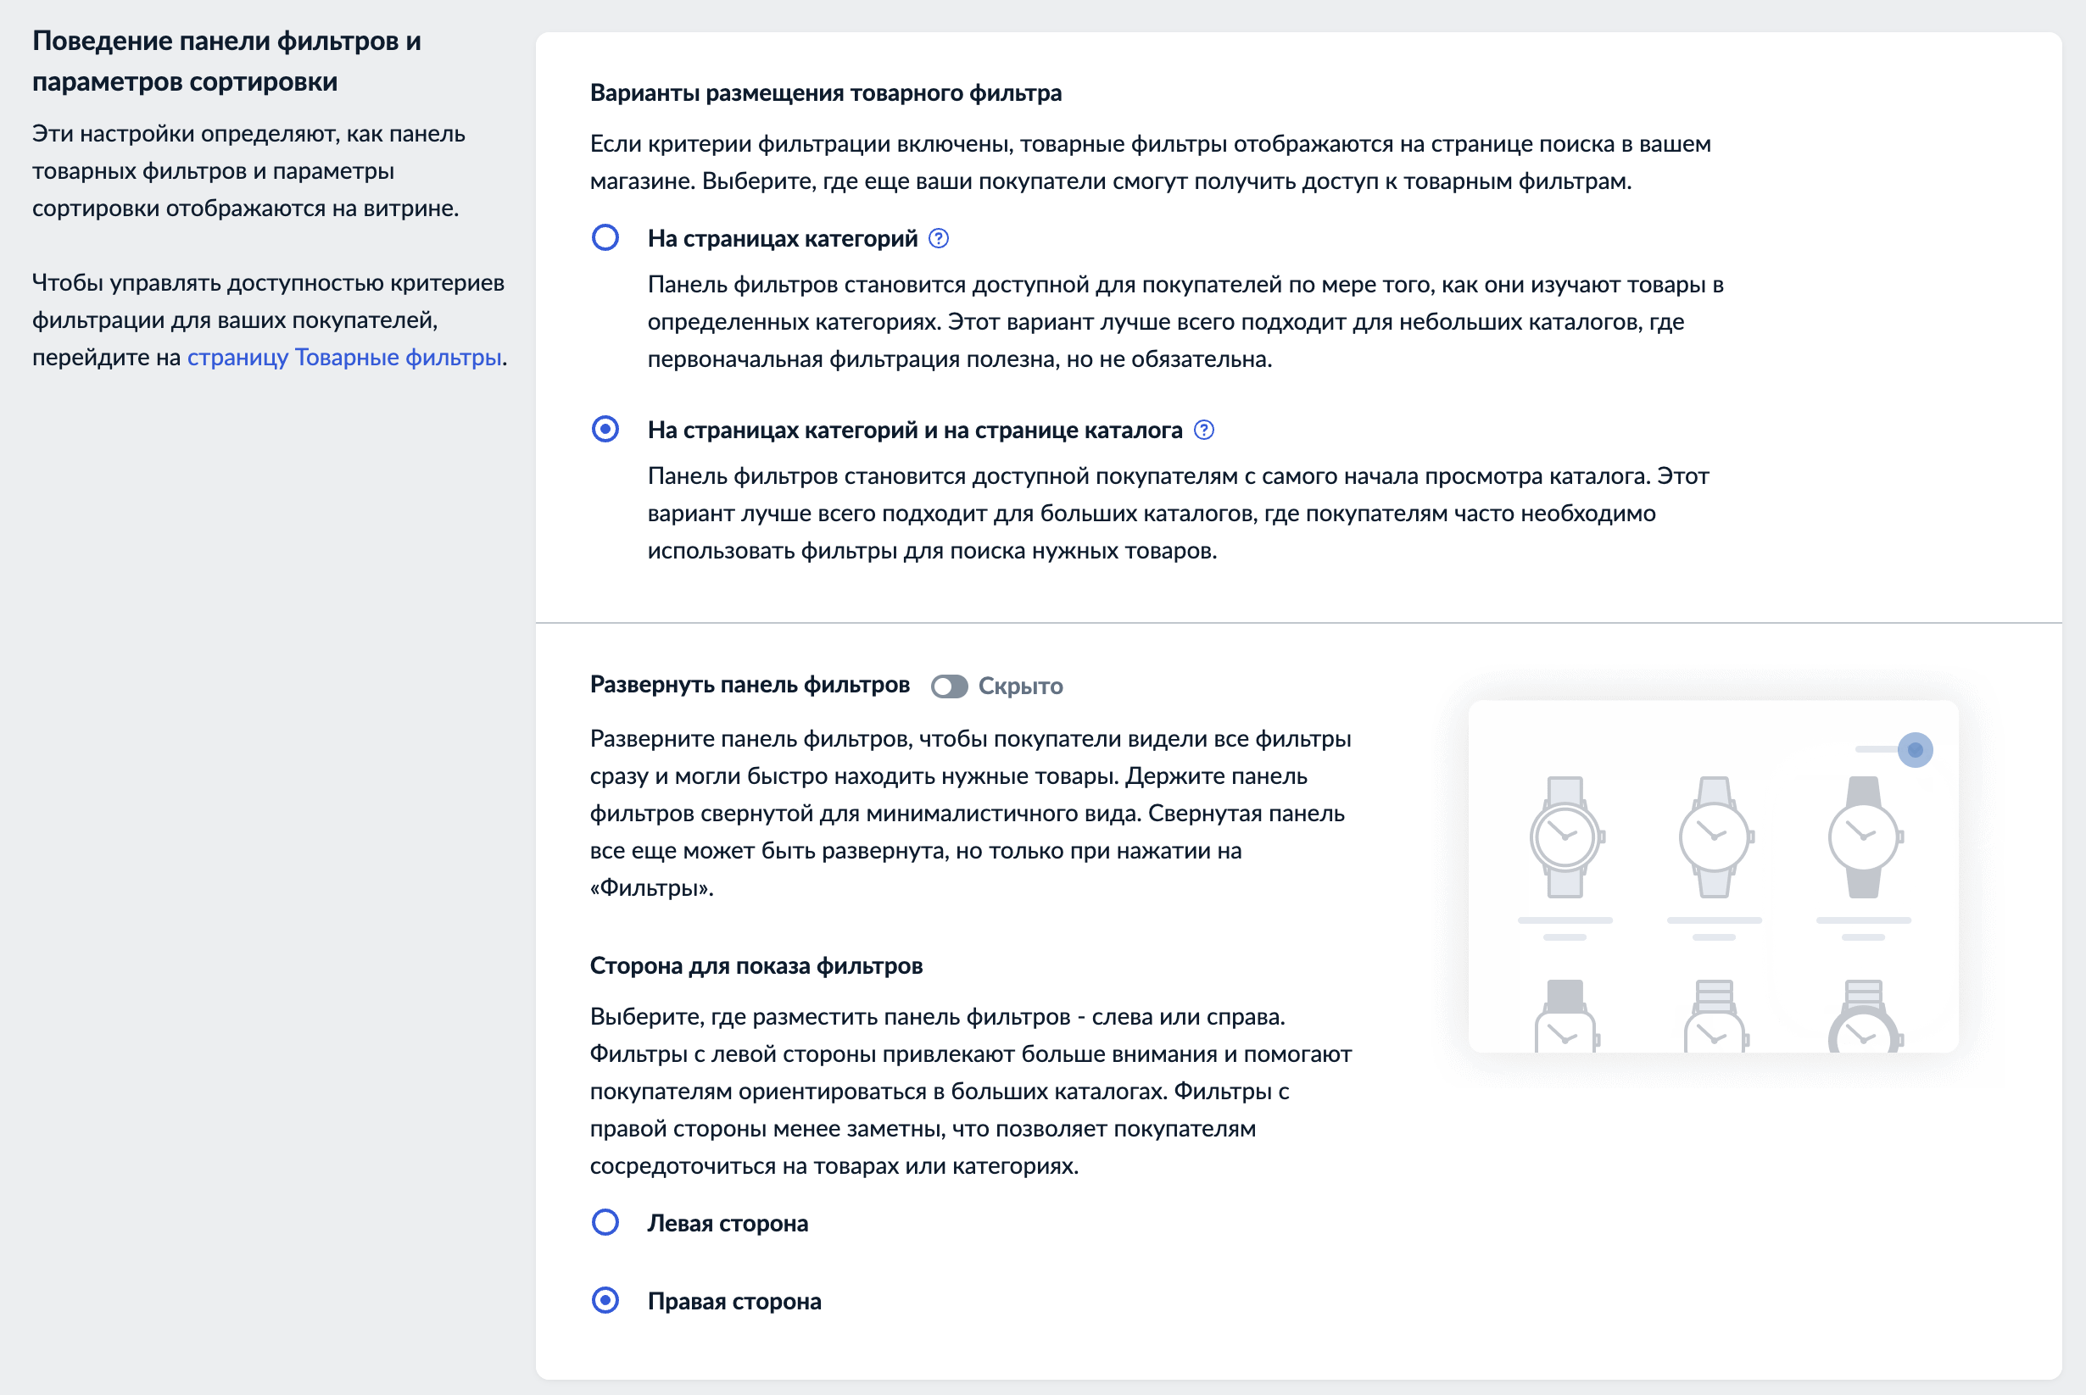This screenshot has width=2086, height=1395.
Task: Follow the 'страницу Товарные фильтры' link
Action: (344, 357)
